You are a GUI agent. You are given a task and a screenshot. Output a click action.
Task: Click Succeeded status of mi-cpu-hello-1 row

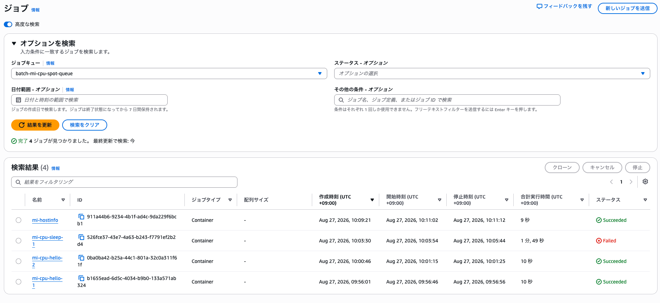point(611,282)
